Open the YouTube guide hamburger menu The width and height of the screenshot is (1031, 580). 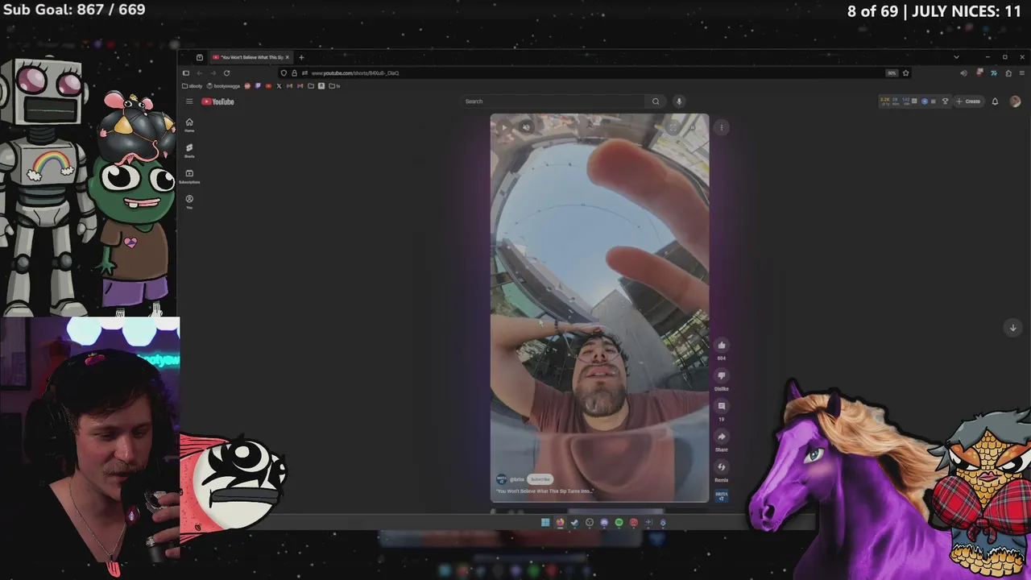[x=189, y=101]
